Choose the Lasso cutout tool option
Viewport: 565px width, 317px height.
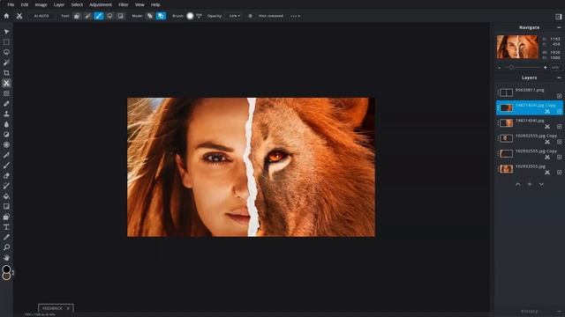pos(109,16)
